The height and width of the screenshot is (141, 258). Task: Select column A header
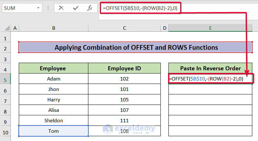15,28
